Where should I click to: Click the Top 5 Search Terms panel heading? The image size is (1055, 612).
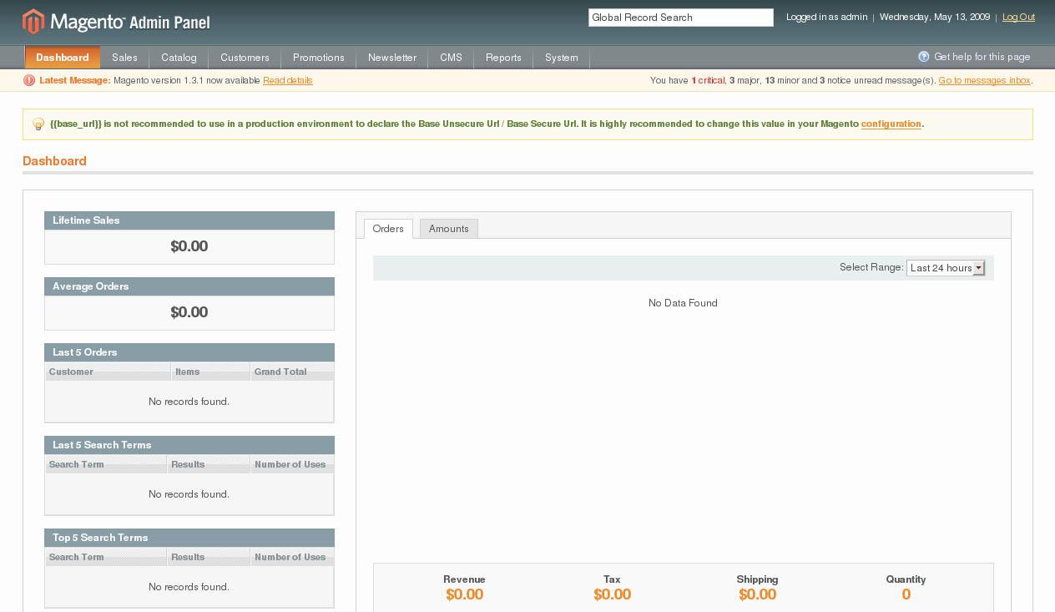(189, 538)
